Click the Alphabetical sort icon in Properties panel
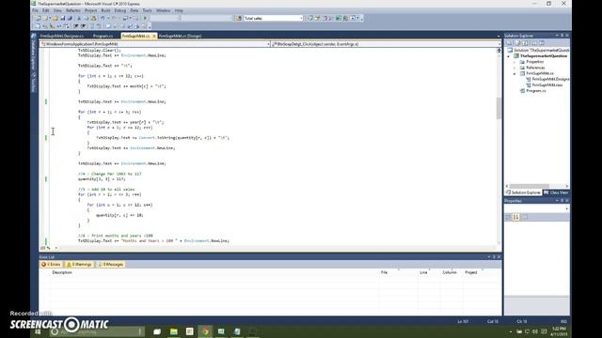602x338 pixels. [x=516, y=217]
